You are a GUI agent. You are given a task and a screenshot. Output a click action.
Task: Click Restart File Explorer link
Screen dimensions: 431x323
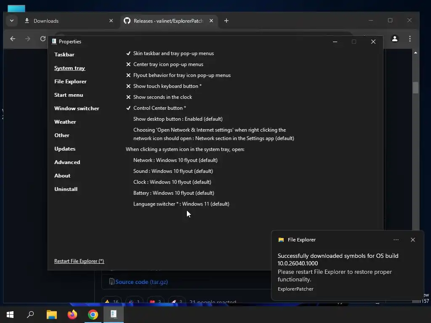click(x=79, y=261)
